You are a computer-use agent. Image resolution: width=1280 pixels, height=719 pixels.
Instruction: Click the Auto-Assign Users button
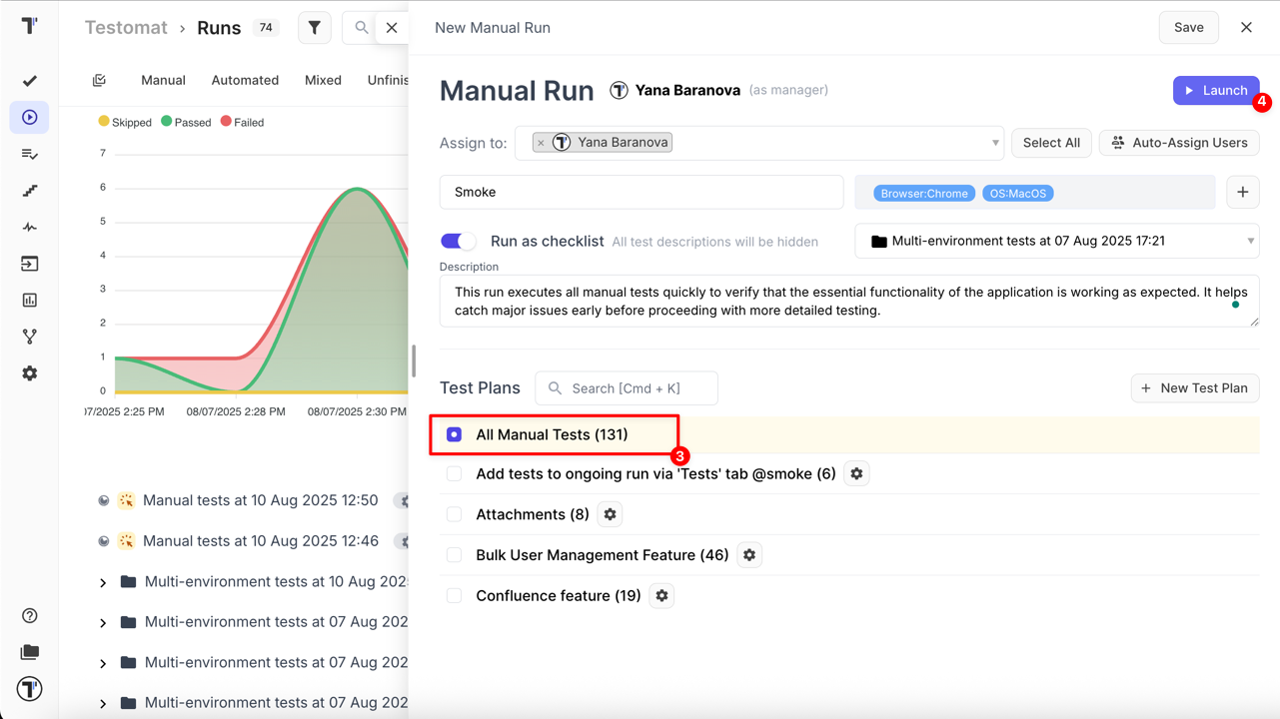[1179, 143]
